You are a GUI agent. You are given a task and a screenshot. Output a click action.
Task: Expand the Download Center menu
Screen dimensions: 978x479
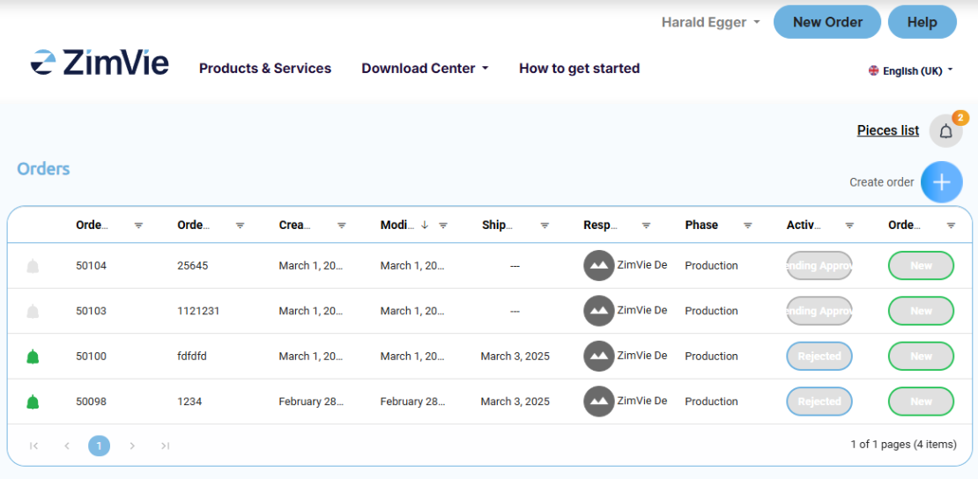click(425, 69)
